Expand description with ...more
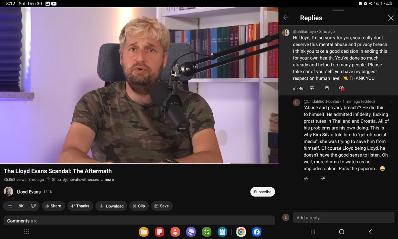398x239 pixels. 107,179
